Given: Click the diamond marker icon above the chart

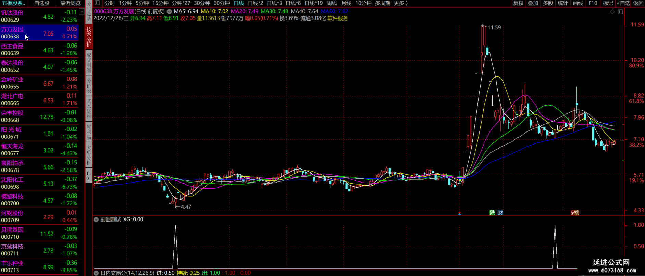Looking at the screenshot, I should (x=612, y=12).
